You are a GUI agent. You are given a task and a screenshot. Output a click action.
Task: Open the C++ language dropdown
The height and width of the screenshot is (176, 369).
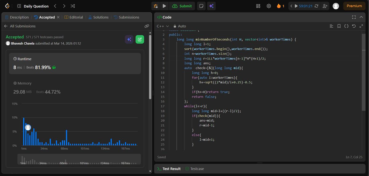tap(163, 26)
